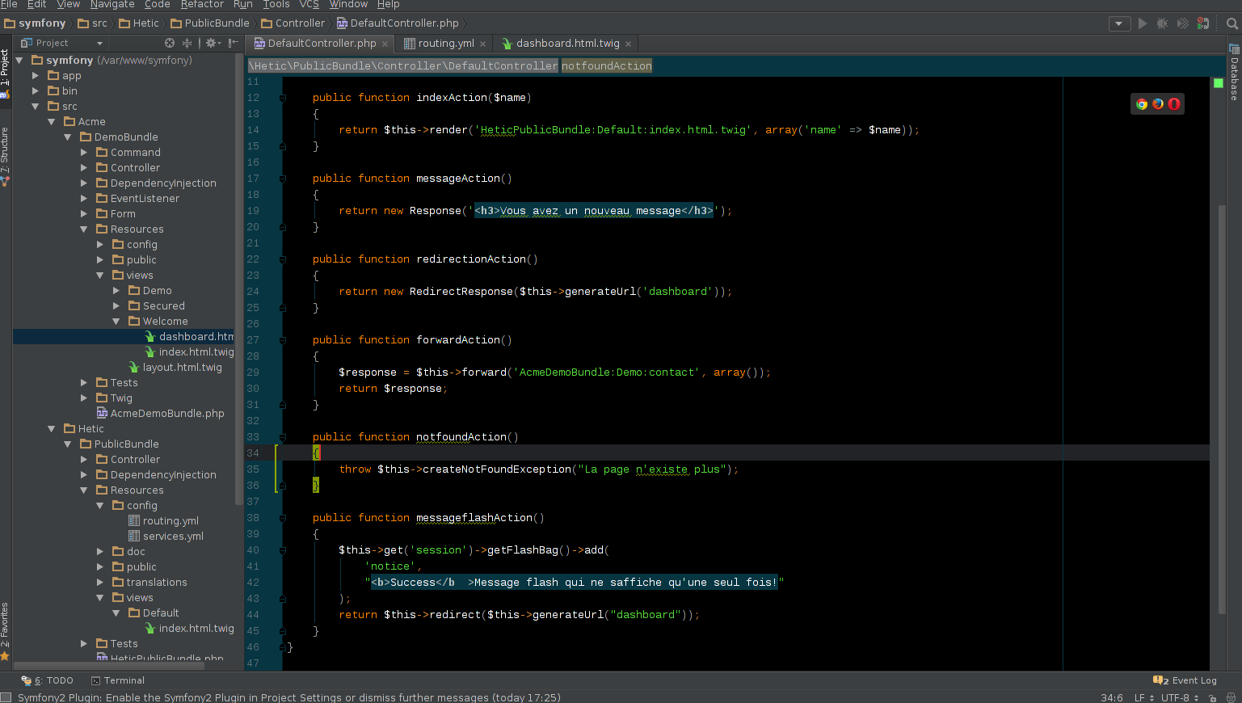This screenshot has height=703, width=1242.
Task: Collapse the Welcome views folder
Action: (116, 322)
